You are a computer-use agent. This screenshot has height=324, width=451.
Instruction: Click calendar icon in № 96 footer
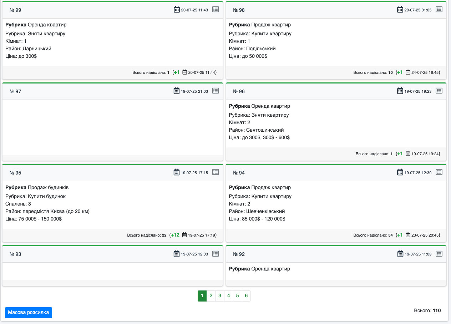pyautogui.click(x=408, y=154)
